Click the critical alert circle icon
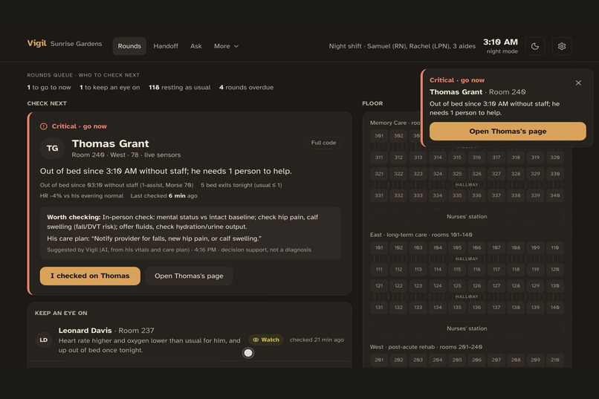Screen dimensions: 599x399 (44, 126)
